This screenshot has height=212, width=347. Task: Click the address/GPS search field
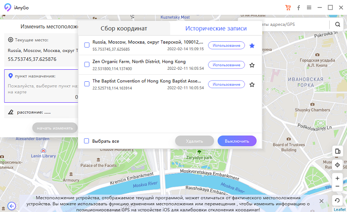tap(295, 24)
